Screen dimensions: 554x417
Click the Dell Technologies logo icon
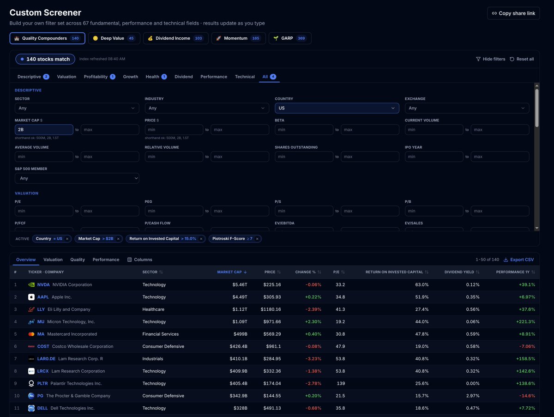[31, 408]
